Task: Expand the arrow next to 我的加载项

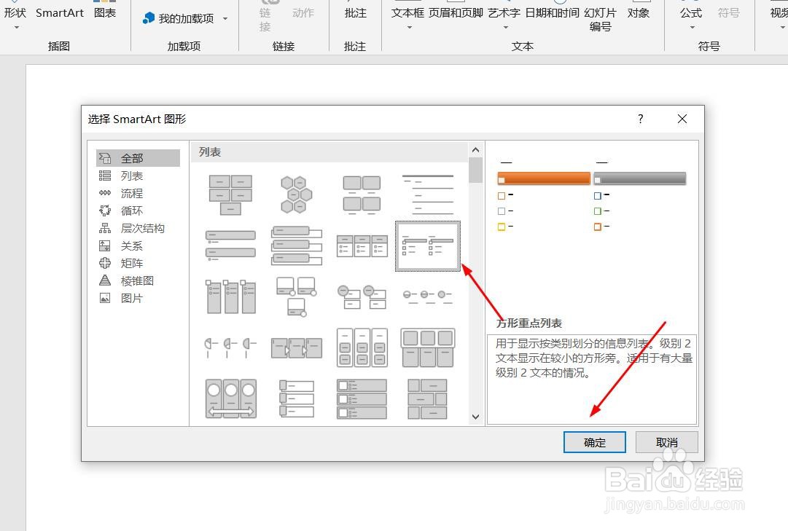Action: [225, 19]
